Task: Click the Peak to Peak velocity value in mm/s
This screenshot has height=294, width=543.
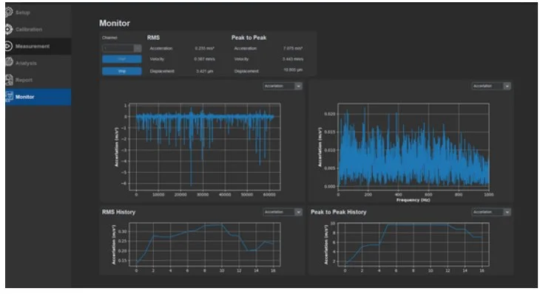Action: 293,59
